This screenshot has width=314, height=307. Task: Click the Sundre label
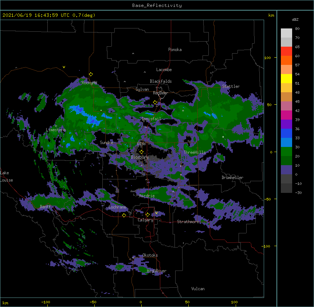[106, 143]
